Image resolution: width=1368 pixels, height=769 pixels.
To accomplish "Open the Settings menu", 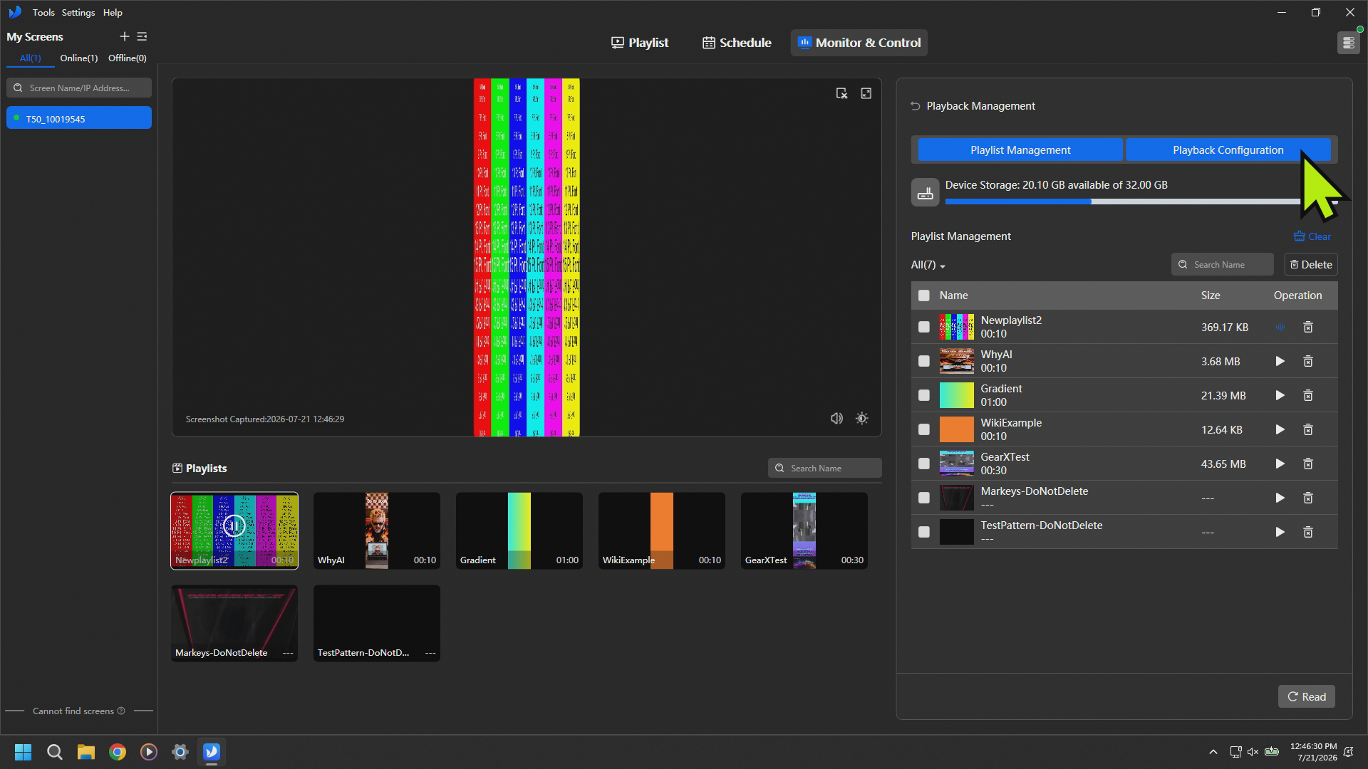I will click(78, 12).
